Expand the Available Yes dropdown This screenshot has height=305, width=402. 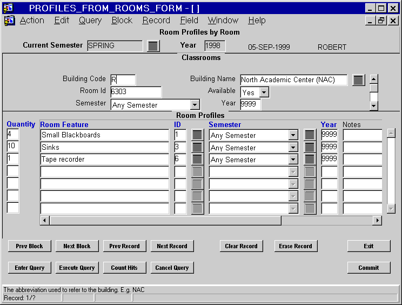(264, 92)
